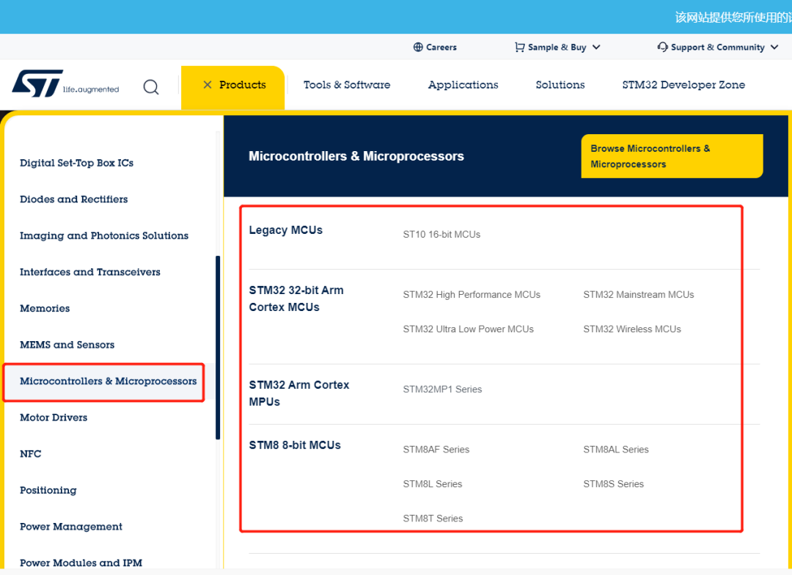Open STM32 Mainstream MCUs link
This screenshot has height=575, width=792.
(x=639, y=295)
